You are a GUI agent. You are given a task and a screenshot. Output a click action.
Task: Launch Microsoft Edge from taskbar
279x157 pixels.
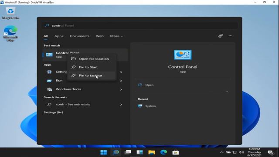(x=164, y=152)
